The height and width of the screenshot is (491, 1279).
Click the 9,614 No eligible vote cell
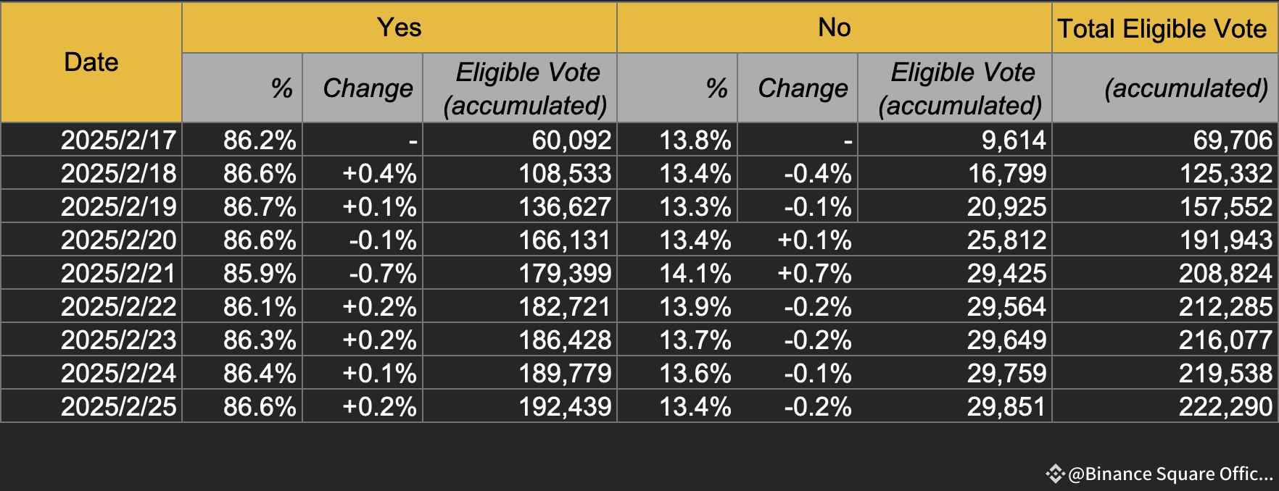pyautogui.click(x=1013, y=140)
